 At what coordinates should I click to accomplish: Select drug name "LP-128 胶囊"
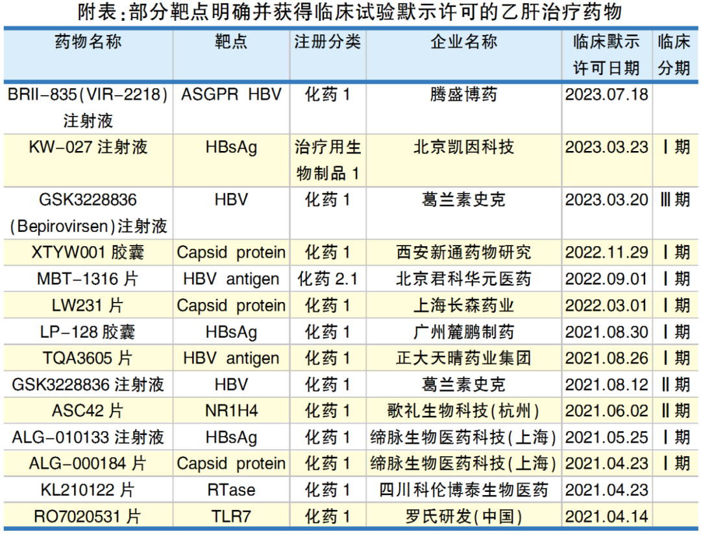click(88, 332)
